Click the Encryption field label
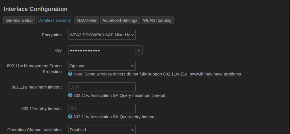The image size is (290, 134). (x=52, y=35)
